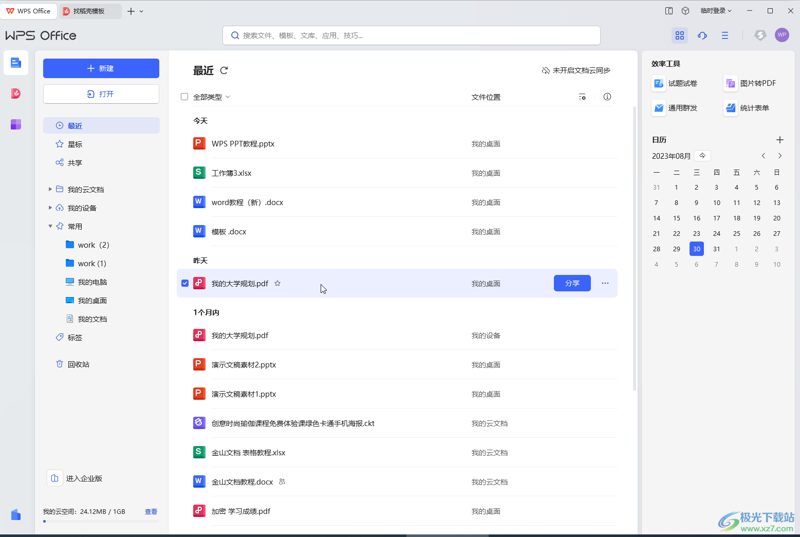Click the cube icon in title bar
This screenshot has height=537, width=800.
click(685, 11)
